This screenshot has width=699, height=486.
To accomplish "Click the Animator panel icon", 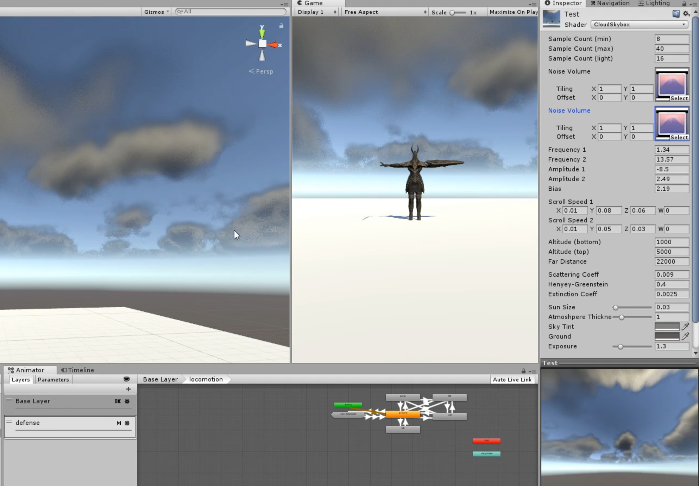I will click(11, 370).
